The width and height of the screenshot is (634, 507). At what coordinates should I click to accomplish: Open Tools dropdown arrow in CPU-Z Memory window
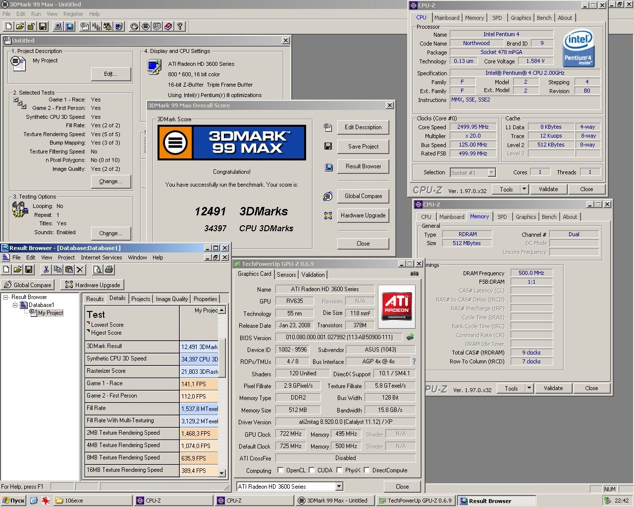[529, 388]
